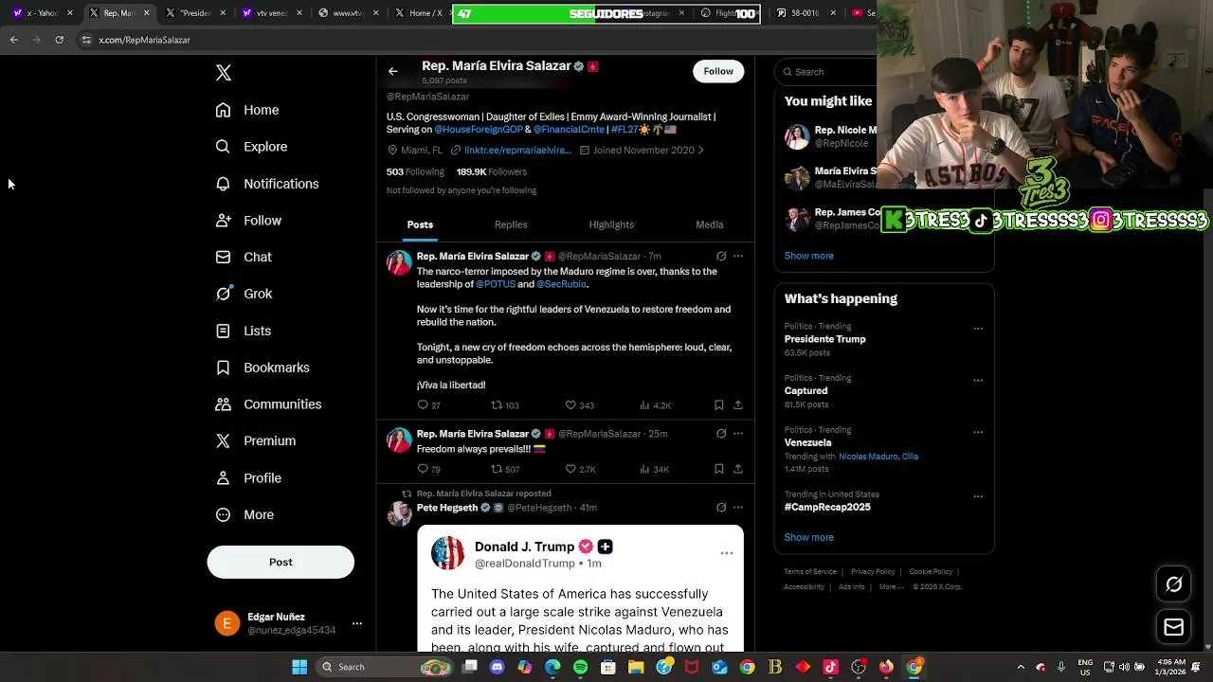Open Explore in sidebar
Viewport: 1213px width, 682px height.
click(x=251, y=147)
